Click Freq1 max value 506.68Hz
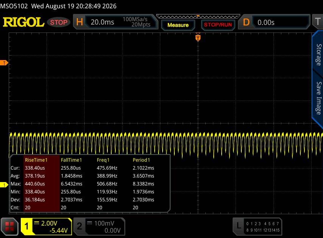Image resolution: width=323 pixels, height=238 pixels. click(x=107, y=184)
